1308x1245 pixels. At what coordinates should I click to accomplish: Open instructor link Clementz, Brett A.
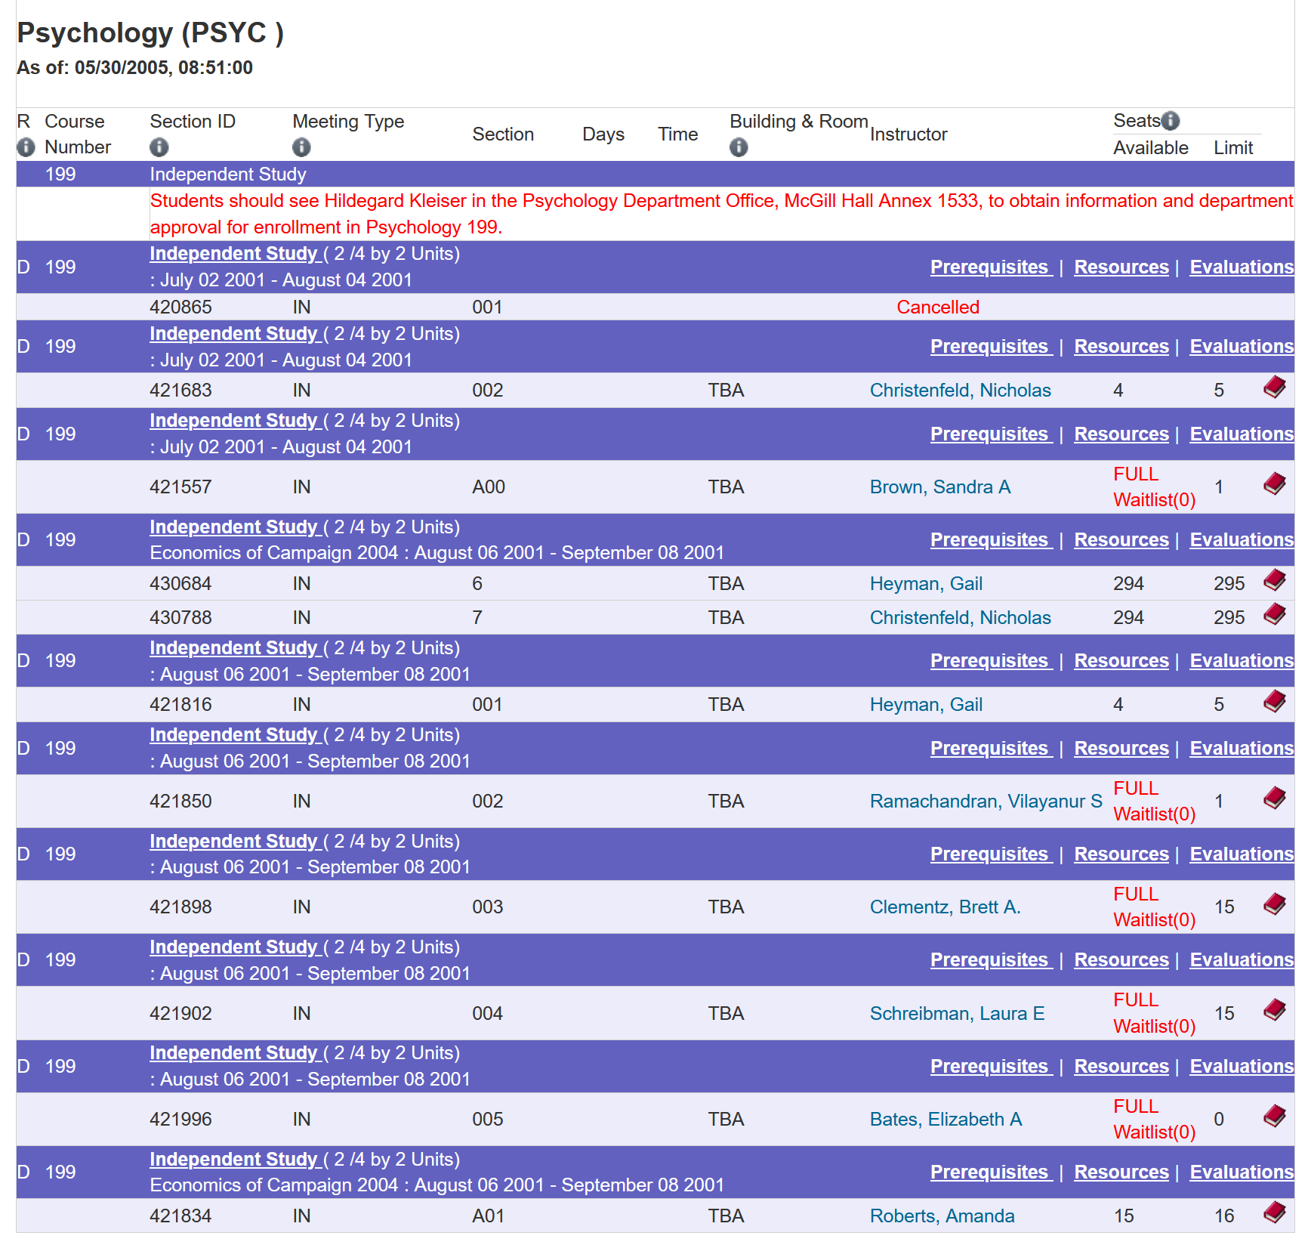tap(946, 907)
